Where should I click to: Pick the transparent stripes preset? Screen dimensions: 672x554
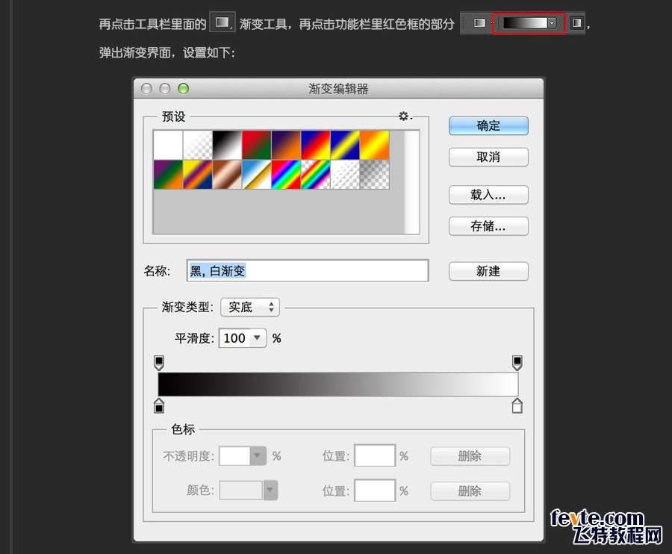(346, 175)
